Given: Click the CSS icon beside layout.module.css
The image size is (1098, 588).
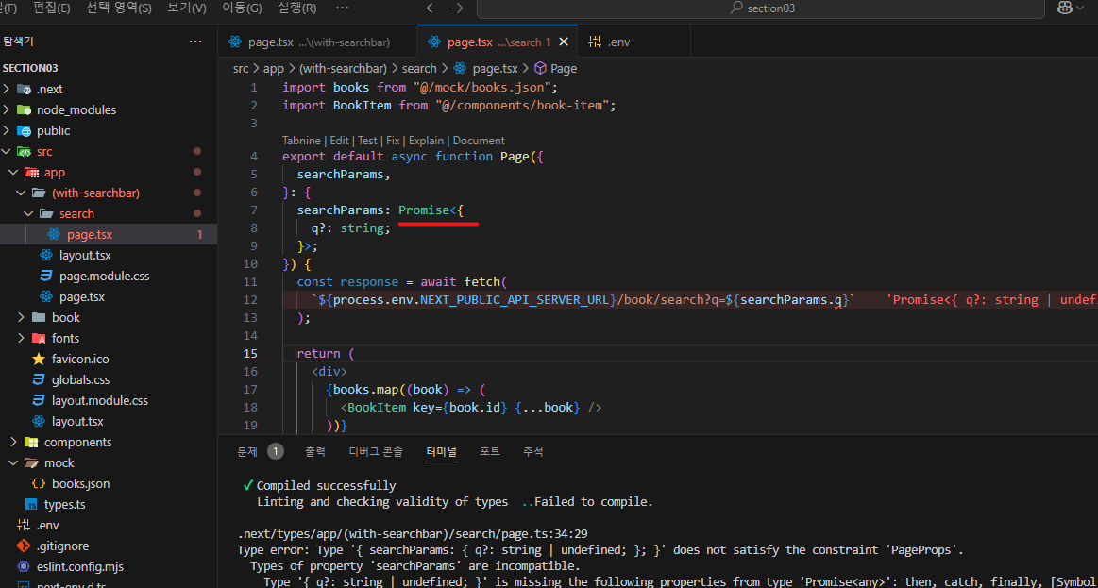Looking at the screenshot, I should click(40, 401).
